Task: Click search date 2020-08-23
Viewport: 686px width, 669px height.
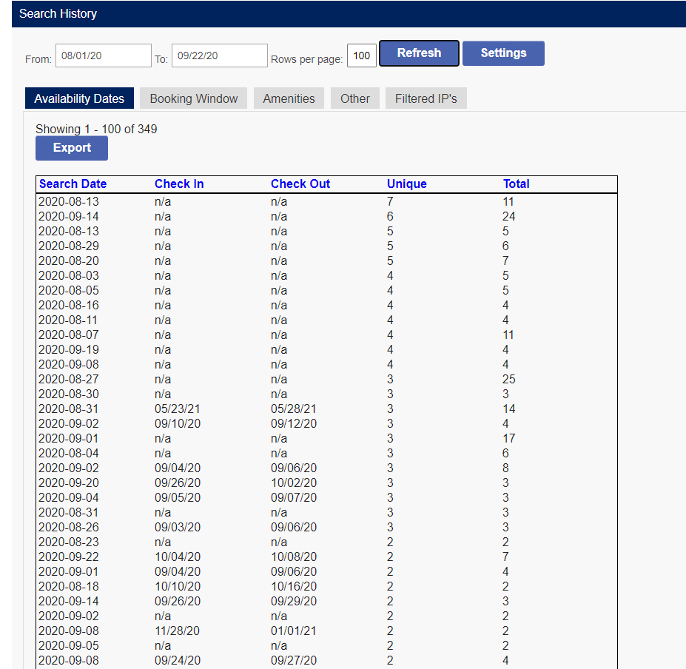Action: (69, 542)
